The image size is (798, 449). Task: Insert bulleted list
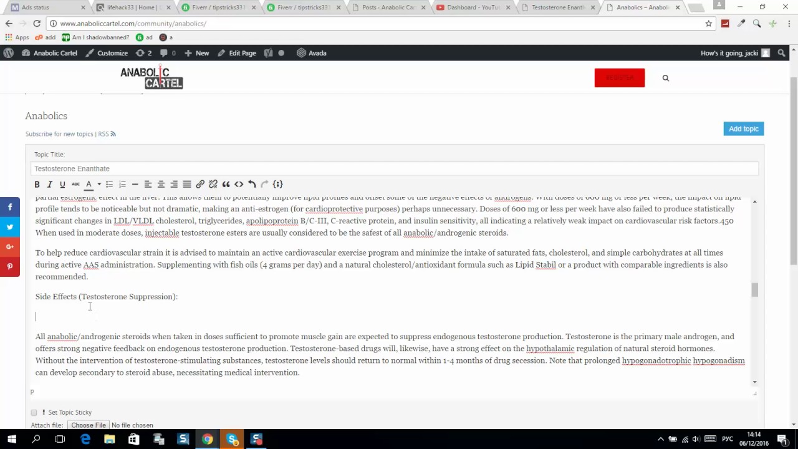click(109, 184)
